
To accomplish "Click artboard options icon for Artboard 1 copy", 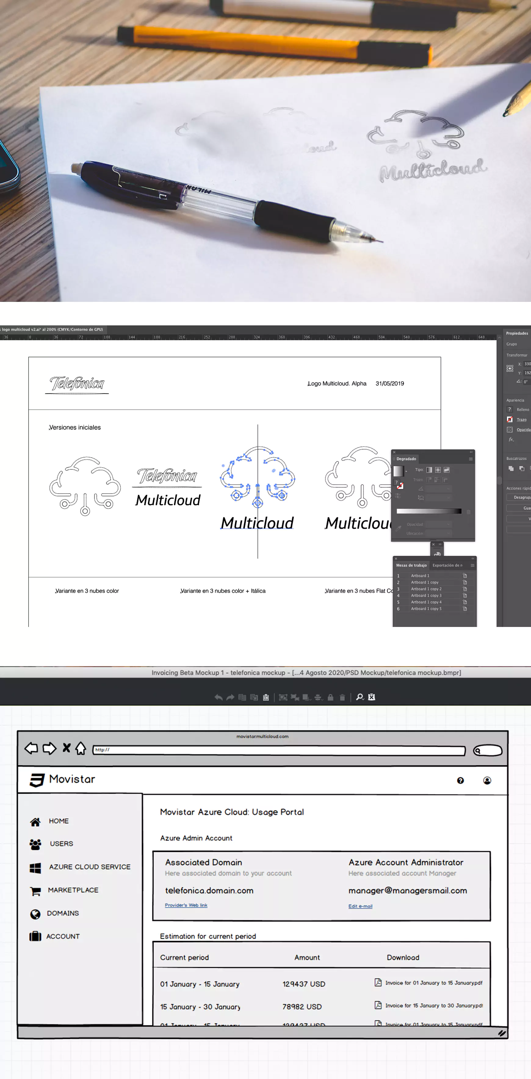I will 465,582.
